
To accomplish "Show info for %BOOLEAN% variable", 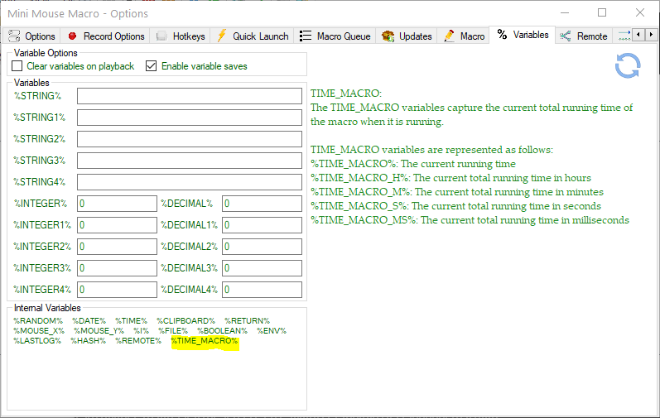I will pyautogui.click(x=223, y=331).
